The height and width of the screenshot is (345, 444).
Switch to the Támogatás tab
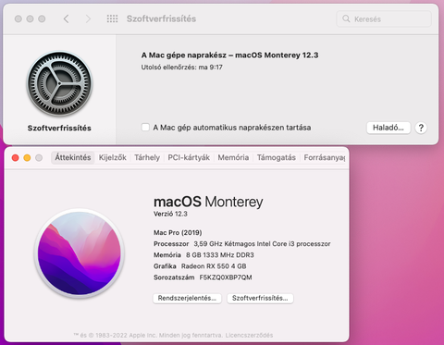[277, 157]
